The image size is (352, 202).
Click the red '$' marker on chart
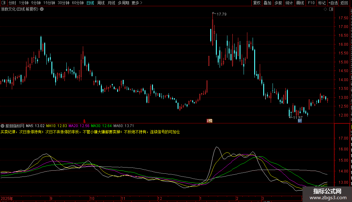[x=84, y=121]
